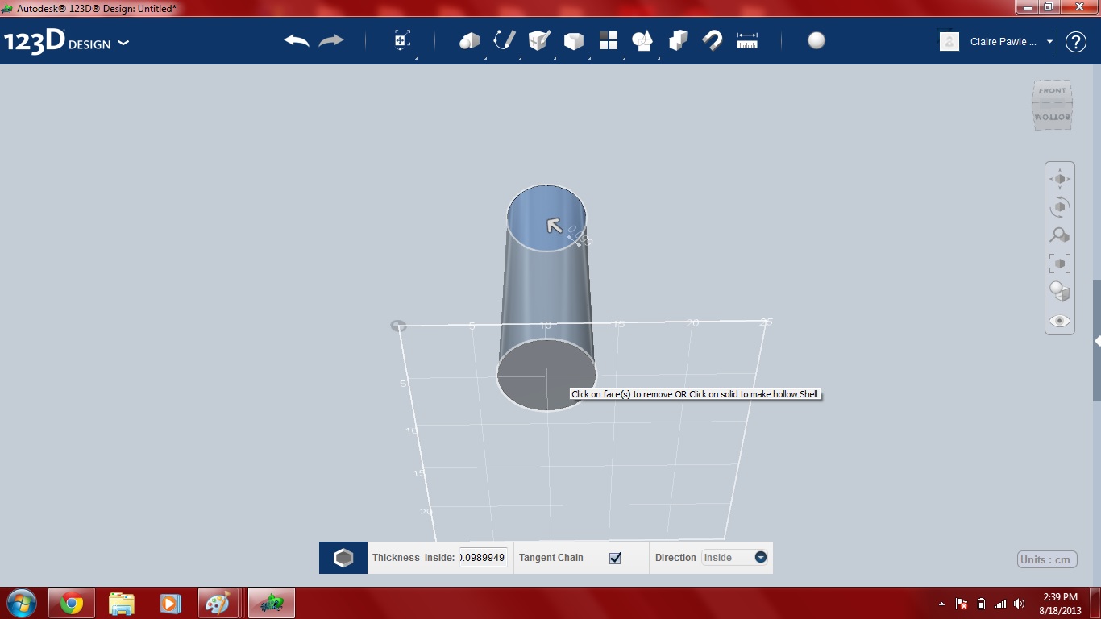Click the Units : cm button
This screenshot has width=1101, height=619.
1047,559
